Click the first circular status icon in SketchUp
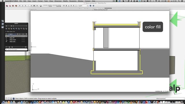The width and height of the screenshot is (185, 104). coord(6,99)
